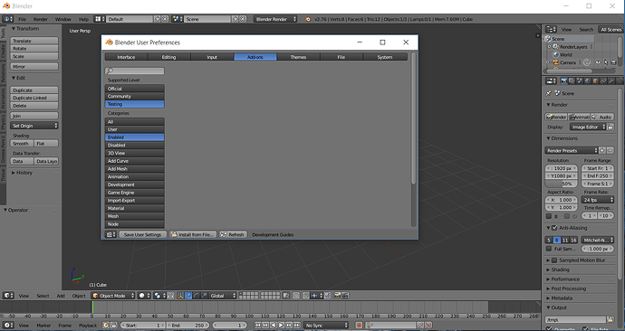
Task: Click the pin icon beside Scene
Action: click(549, 93)
